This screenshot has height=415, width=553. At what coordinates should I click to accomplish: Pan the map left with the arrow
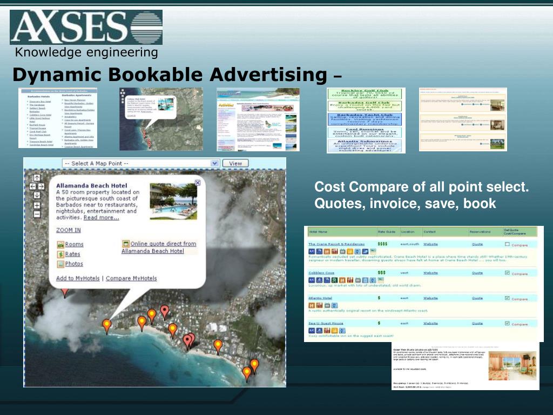[32, 186]
